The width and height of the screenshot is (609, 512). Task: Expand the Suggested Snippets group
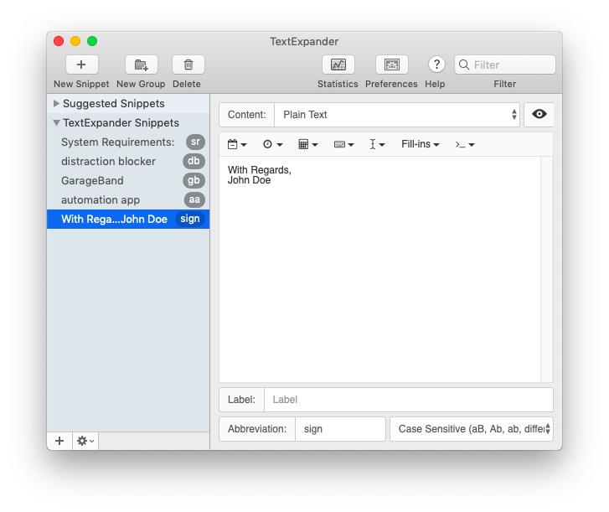tap(56, 103)
